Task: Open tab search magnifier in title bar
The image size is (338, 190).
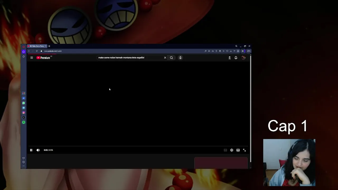Action: (x=236, y=46)
